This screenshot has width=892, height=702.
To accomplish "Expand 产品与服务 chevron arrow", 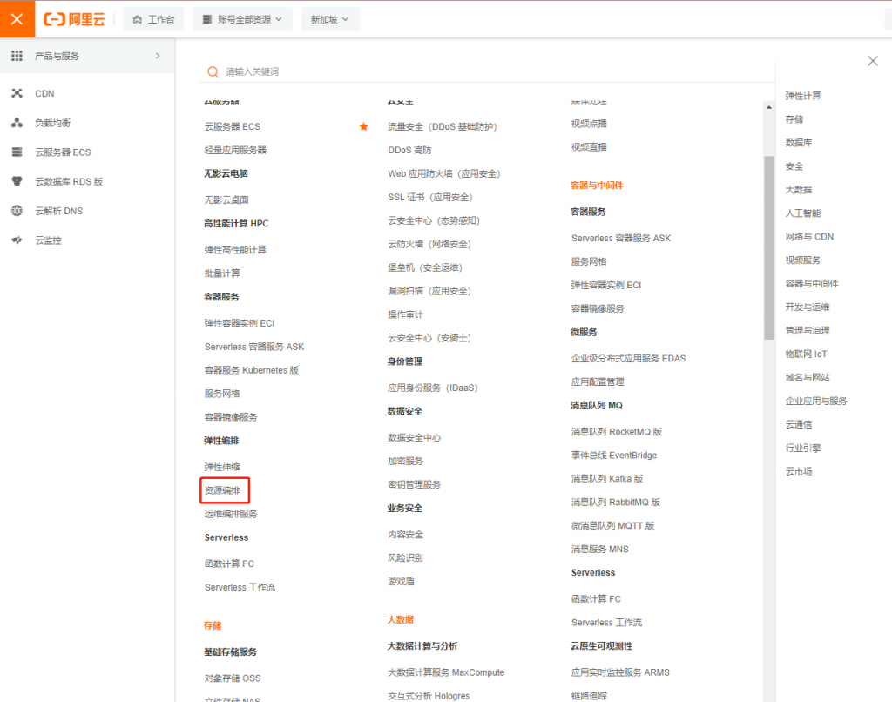I will point(158,56).
